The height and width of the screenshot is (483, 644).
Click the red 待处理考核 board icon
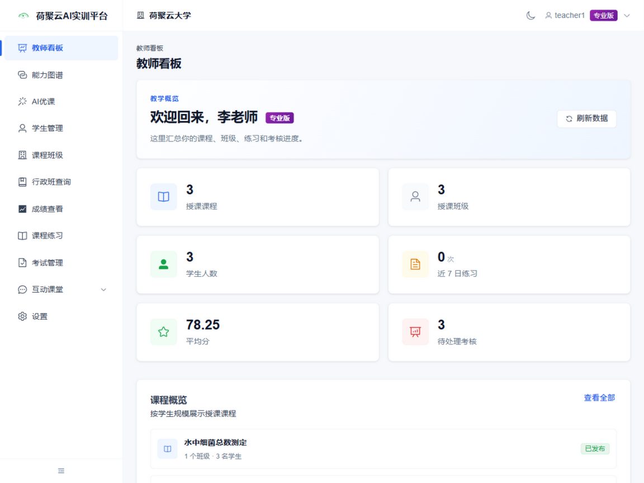[415, 332]
